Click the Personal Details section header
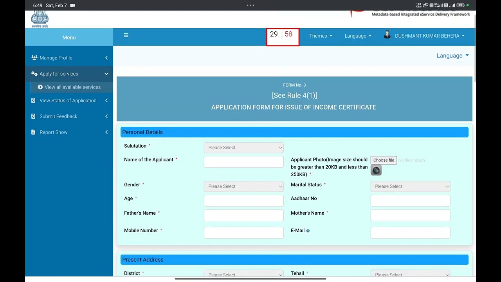The width and height of the screenshot is (501, 282). click(x=294, y=132)
